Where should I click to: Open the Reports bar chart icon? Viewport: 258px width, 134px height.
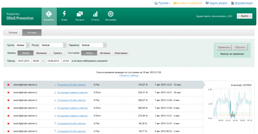point(95,14)
